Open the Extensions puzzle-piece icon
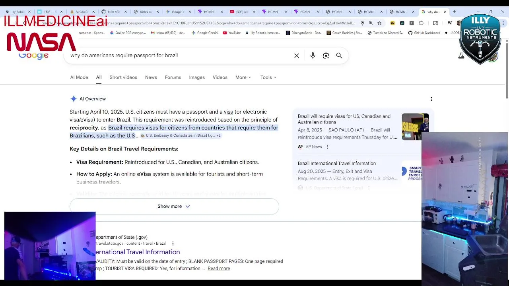 pos(422,23)
